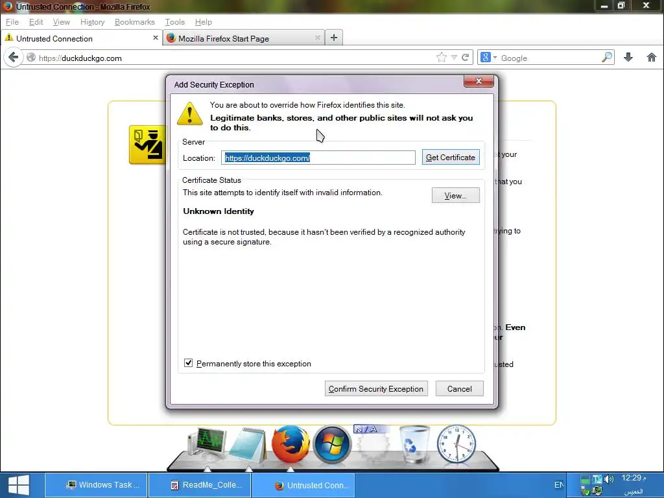Screen dimensions: 664x498
Task: Click the Windows Start button
Action: pyautogui.click(x=19, y=485)
